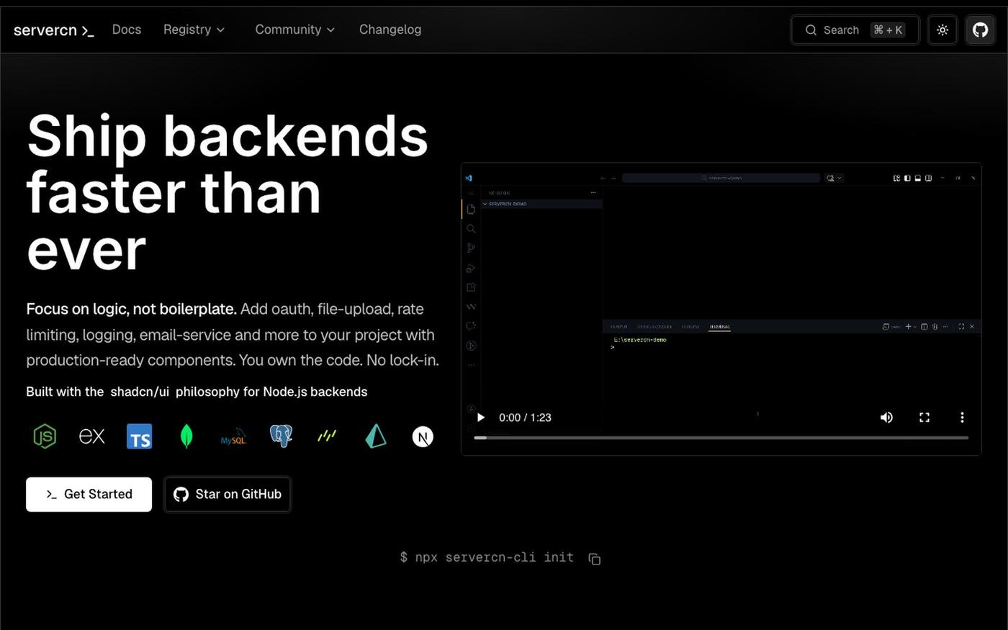The height and width of the screenshot is (630, 1008).
Task: Seek on the video progress bar
Action: [x=721, y=438]
